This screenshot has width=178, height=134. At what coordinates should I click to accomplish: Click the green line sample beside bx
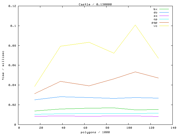tap(164, 9)
